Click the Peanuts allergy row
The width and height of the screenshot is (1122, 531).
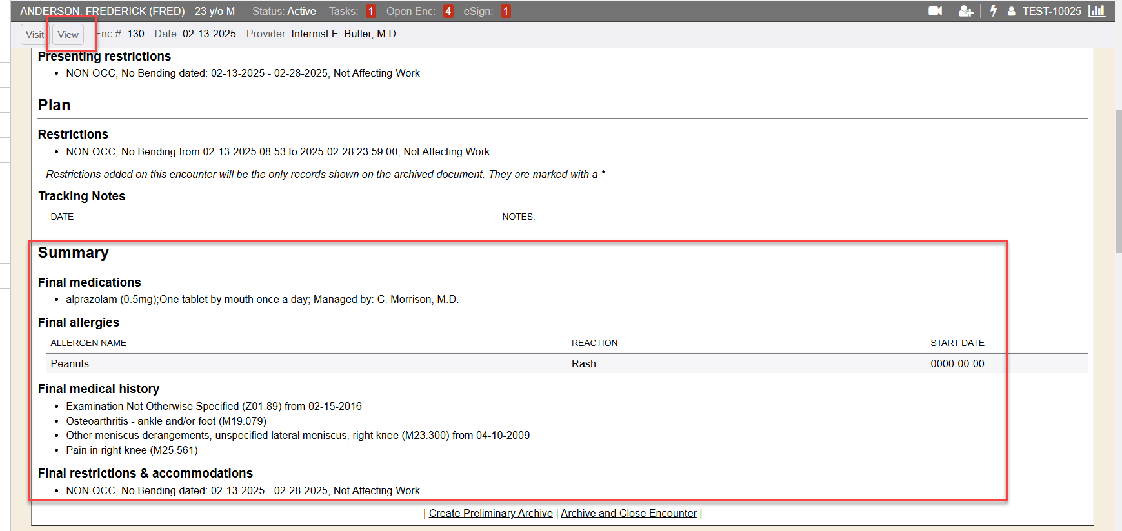pos(70,363)
